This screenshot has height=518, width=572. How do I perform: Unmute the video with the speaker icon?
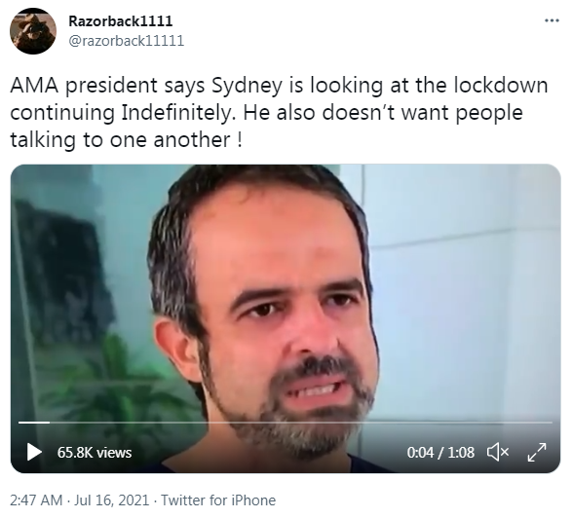pos(498,452)
